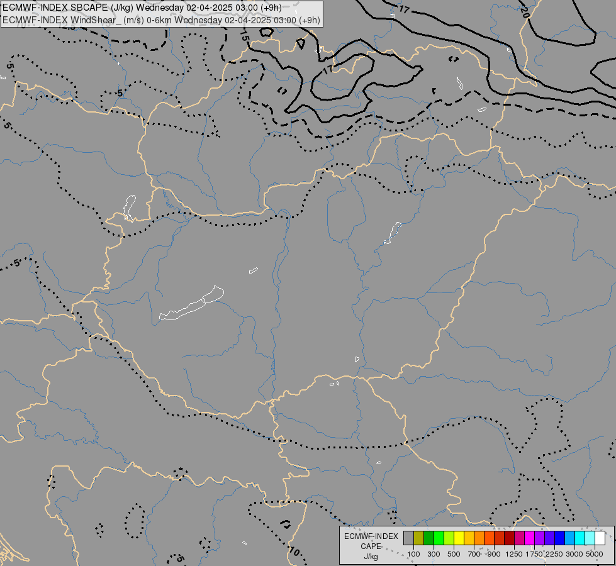Click the yellow swatch in the CAPE legend
Image resolution: width=616 pixels, height=566 pixels.
coord(459,538)
